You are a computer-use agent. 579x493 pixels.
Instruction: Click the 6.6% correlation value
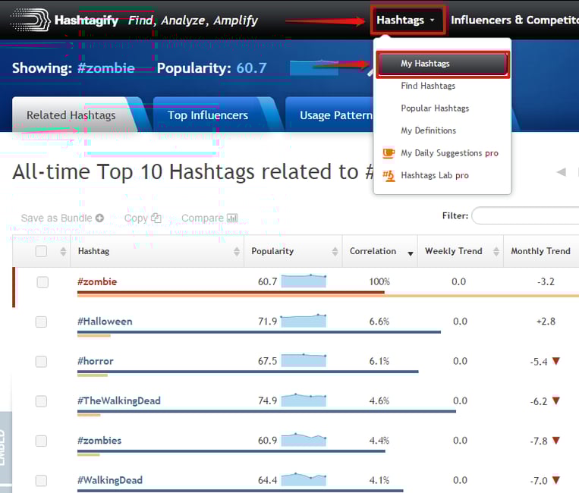click(x=379, y=322)
